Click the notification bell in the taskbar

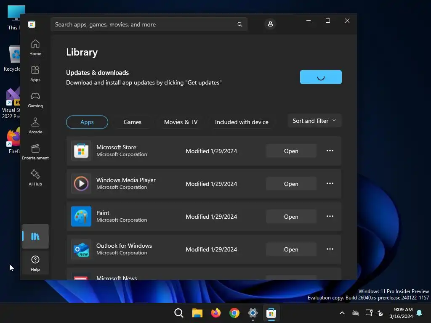pyautogui.click(x=420, y=313)
